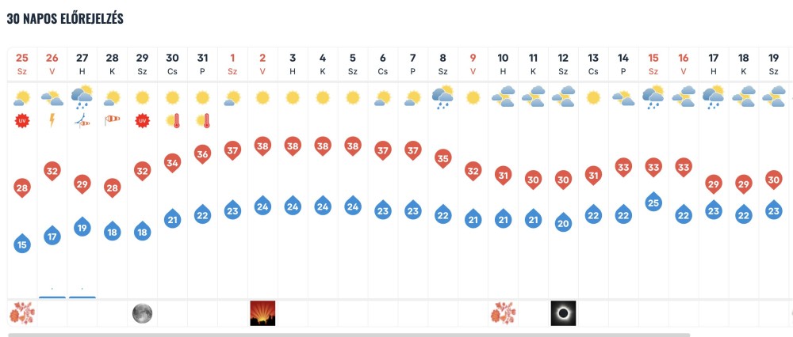Click the windsock icon on day 28
The width and height of the screenshot is (793, 337).
(x=112, y=119)
